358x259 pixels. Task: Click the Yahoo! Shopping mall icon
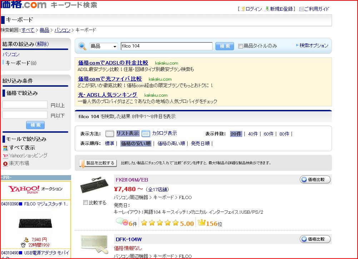pos(5,156)
